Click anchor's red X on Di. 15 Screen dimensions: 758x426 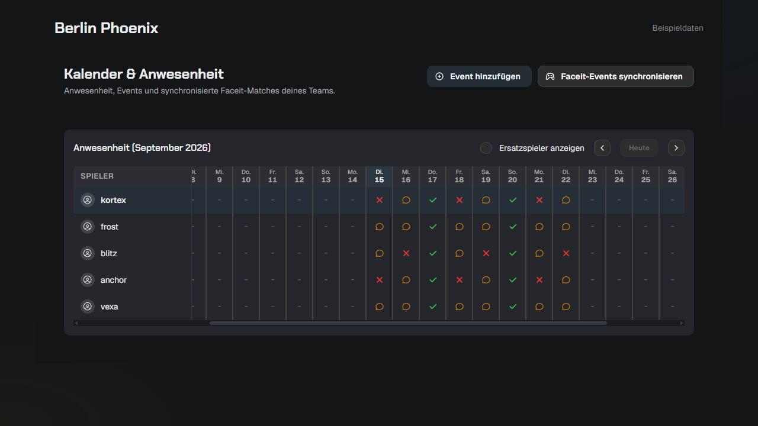click(379, 280)
